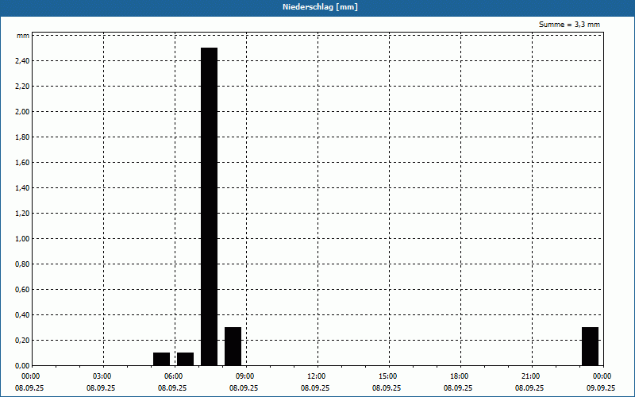Click the 18:00 time axis label
635x397 pixels.
(460, 376)
